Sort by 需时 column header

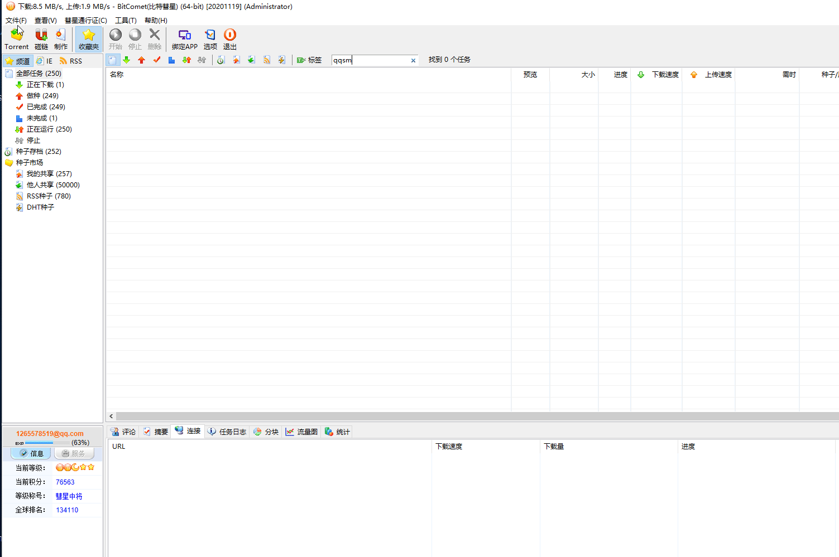tap(768, 74)
